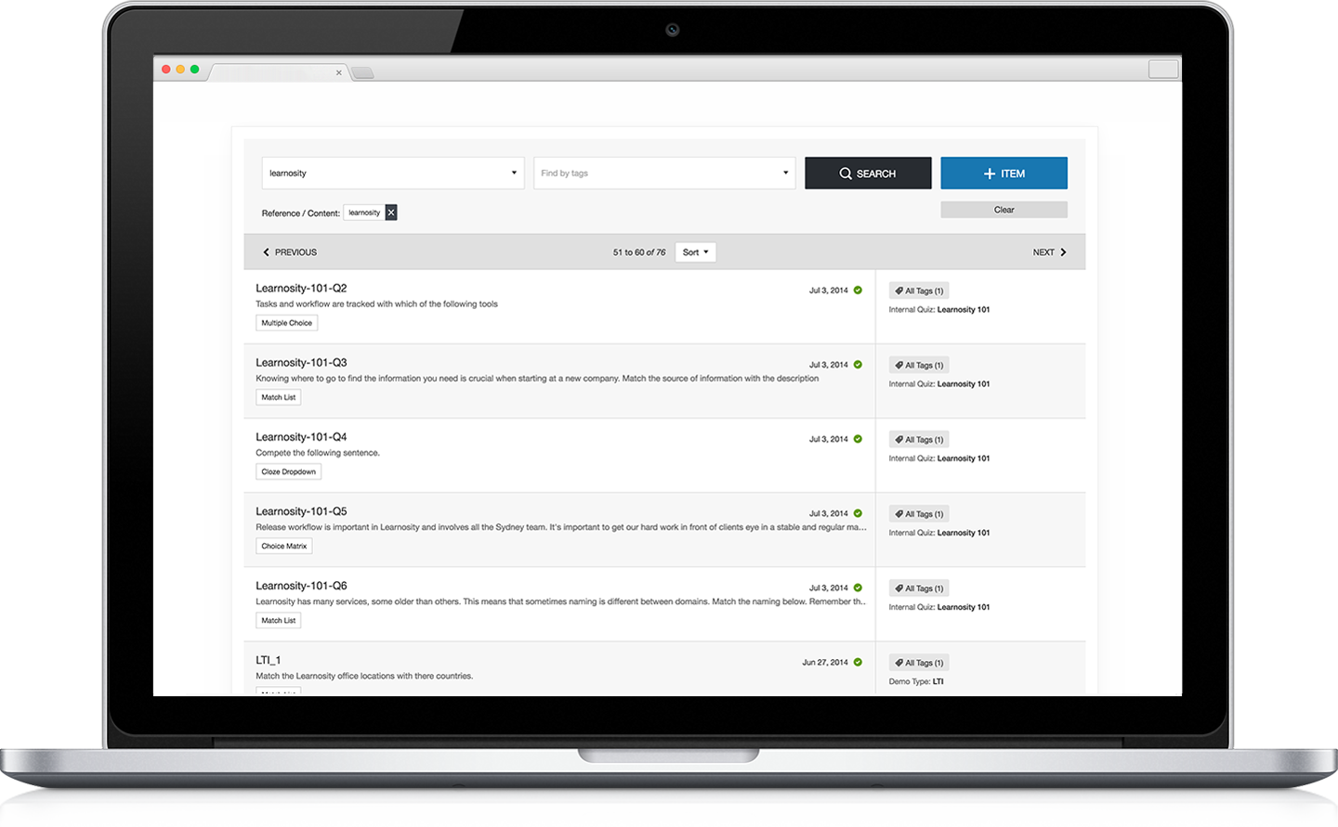This screenshot has width=1338, height=827.
Task: Click the green status icon for Learnosity-101-Q2
Action: (x=858, y=291)
